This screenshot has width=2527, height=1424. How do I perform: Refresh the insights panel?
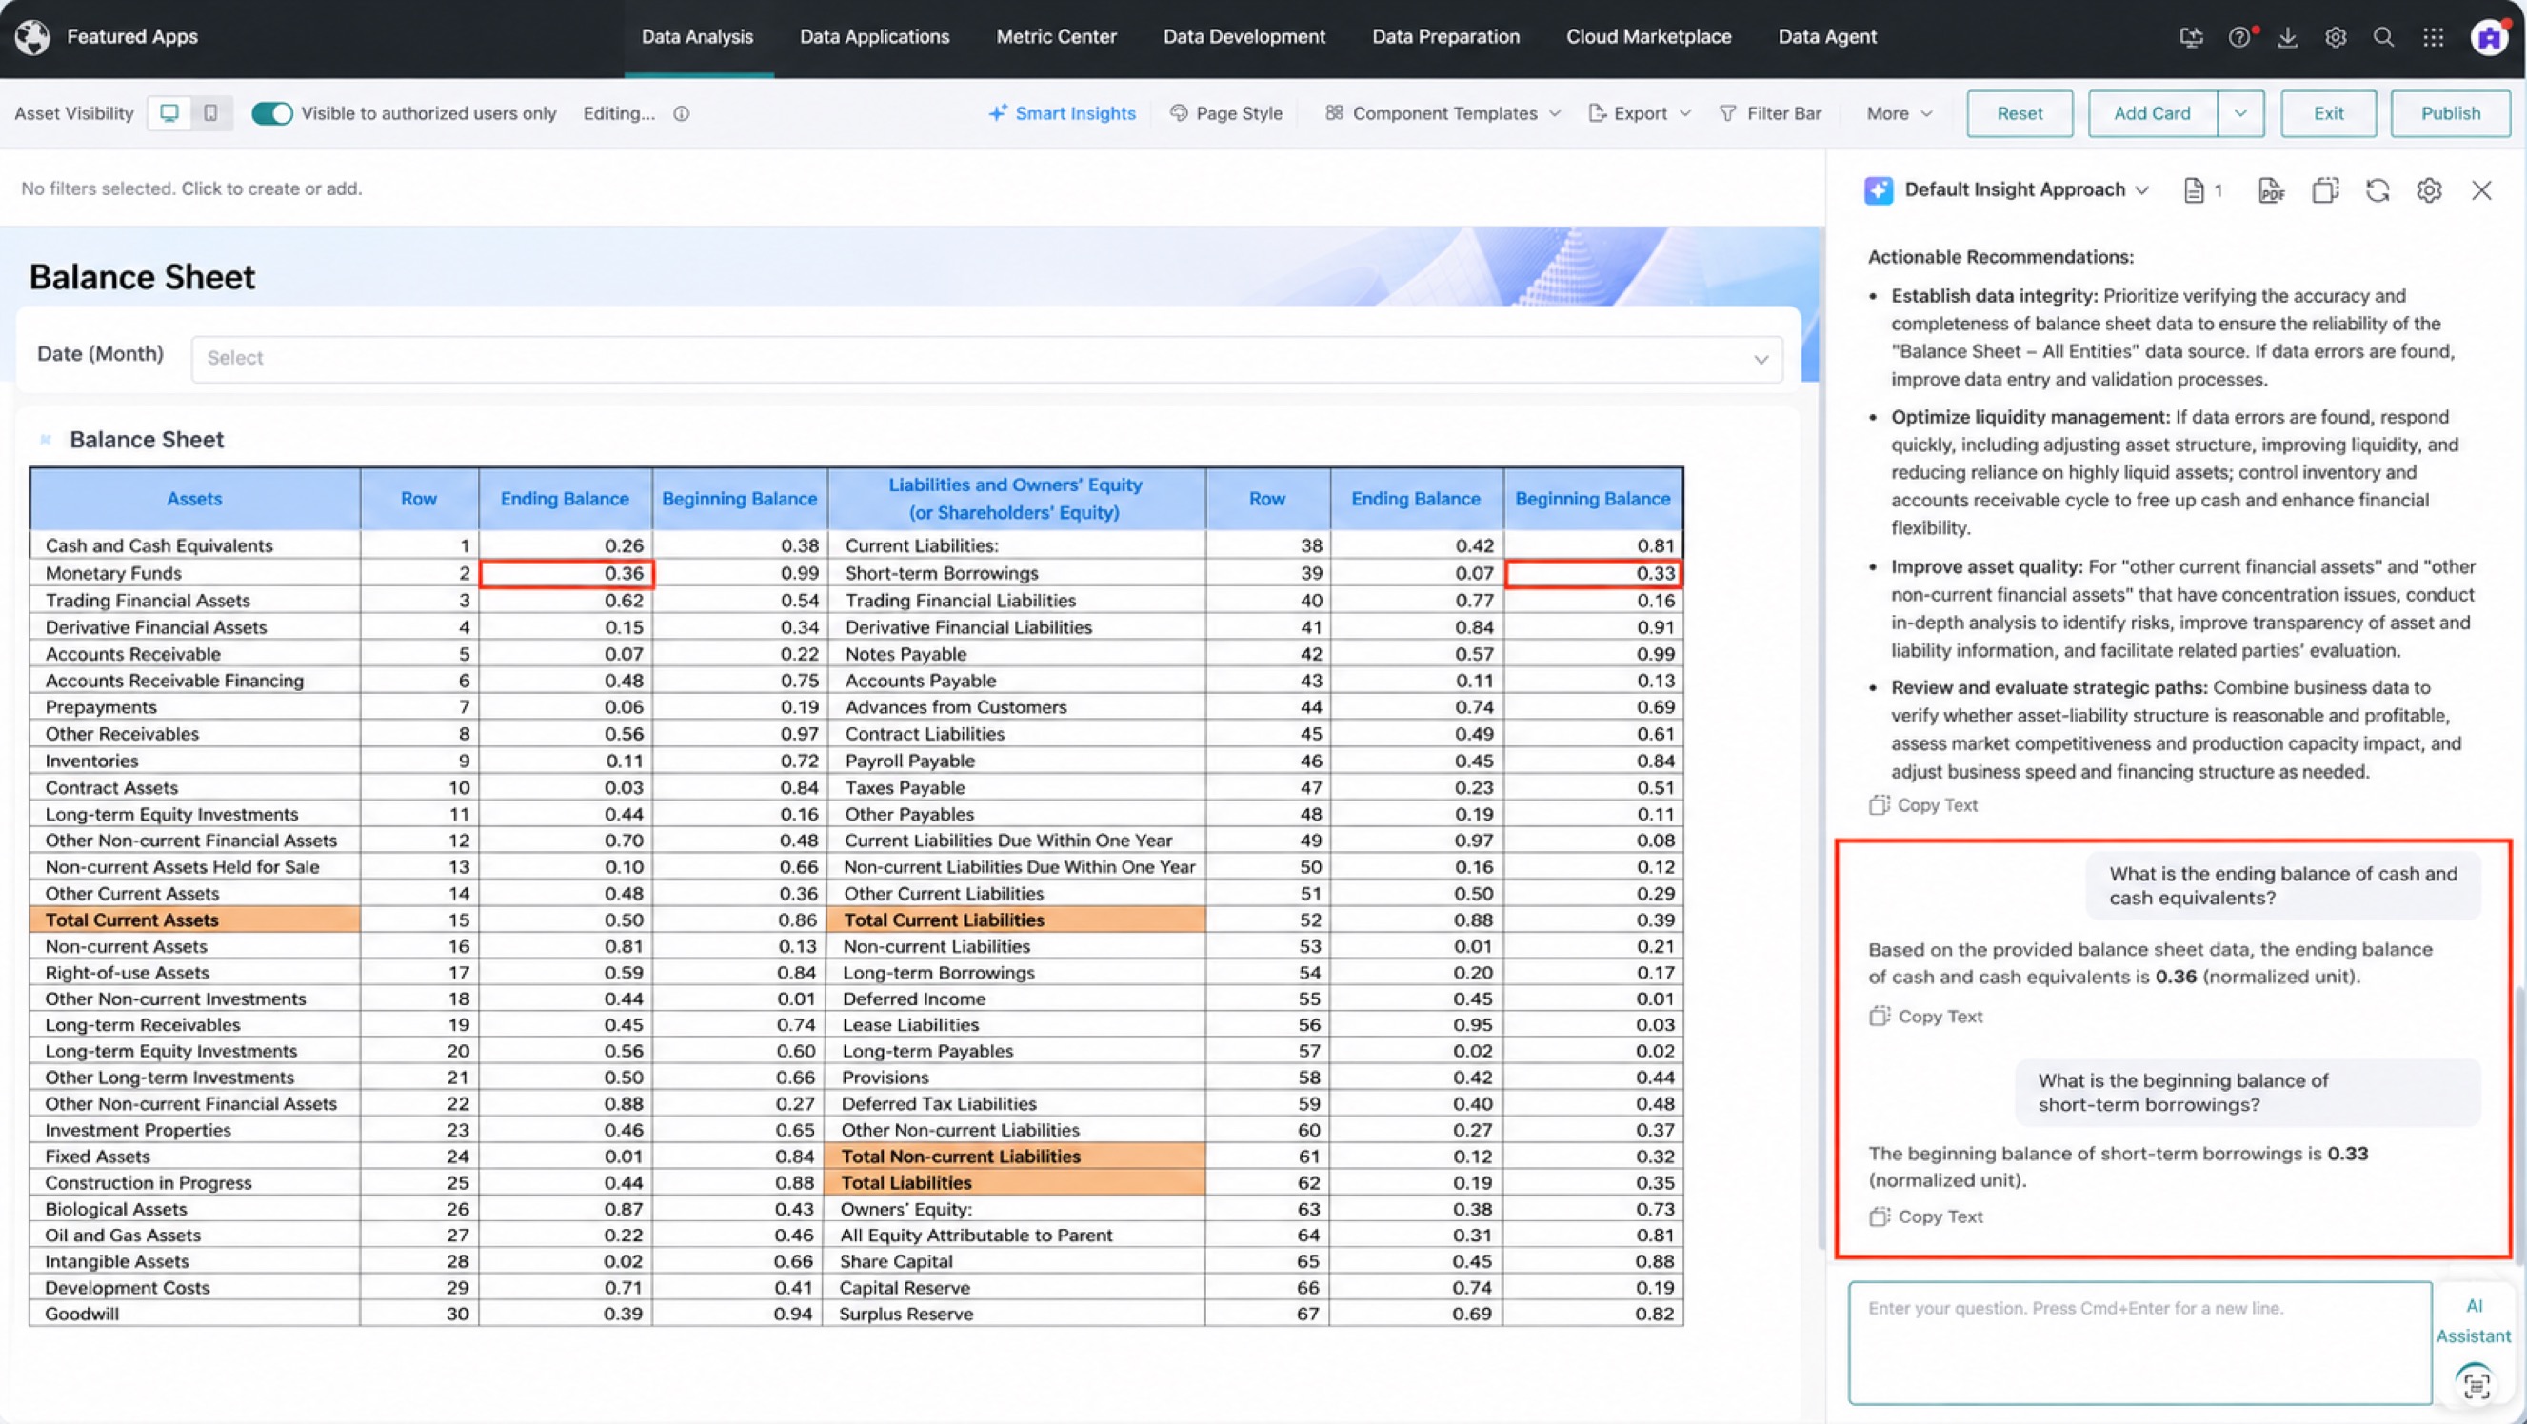tap(2377, 190)
